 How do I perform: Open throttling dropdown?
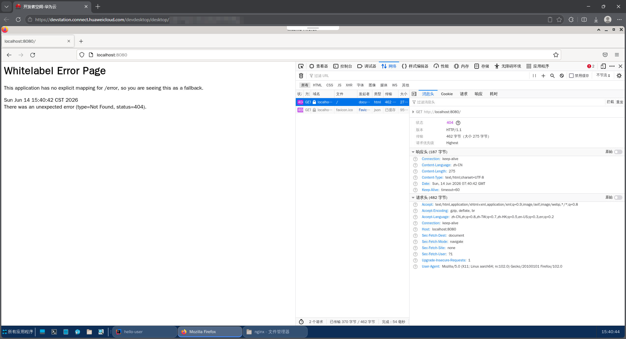(x=603, y=75)
